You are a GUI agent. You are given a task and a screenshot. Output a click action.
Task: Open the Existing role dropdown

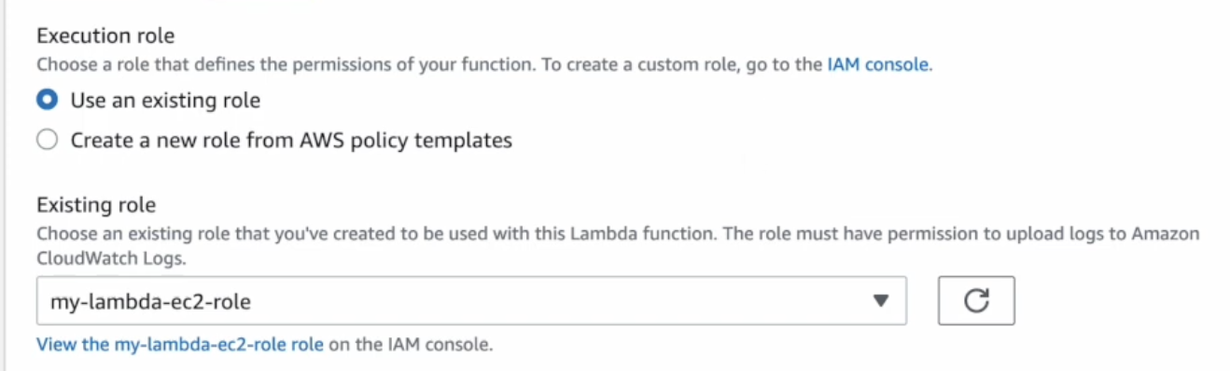471,301
